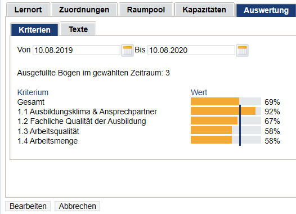
Task: Select the Auswertung tab
Action: (266, 10)
